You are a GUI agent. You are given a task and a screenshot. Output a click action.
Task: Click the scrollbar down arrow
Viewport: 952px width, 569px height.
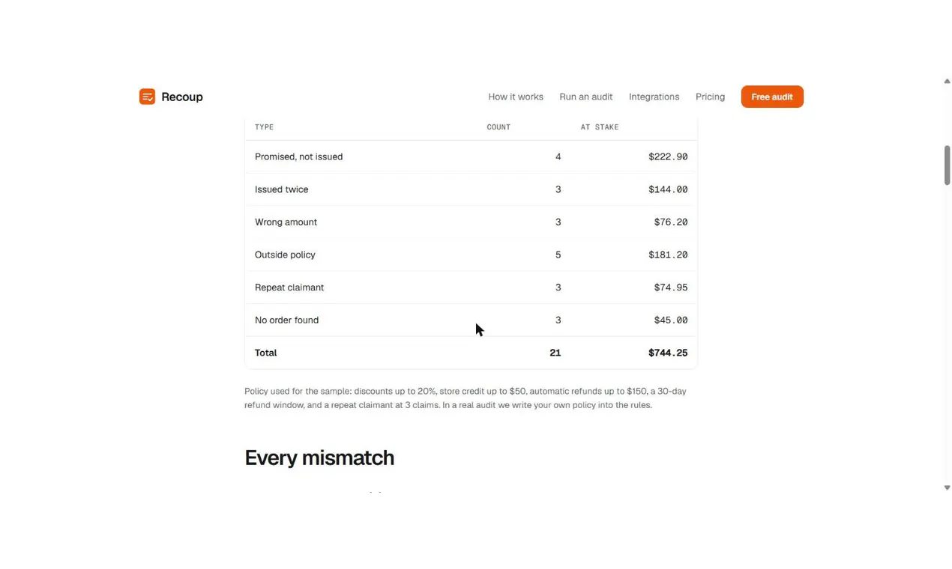[947, 487]
